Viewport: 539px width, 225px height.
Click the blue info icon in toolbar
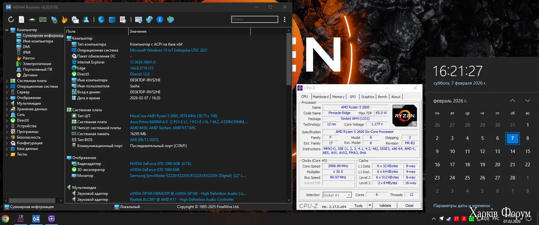pos(160,19)
